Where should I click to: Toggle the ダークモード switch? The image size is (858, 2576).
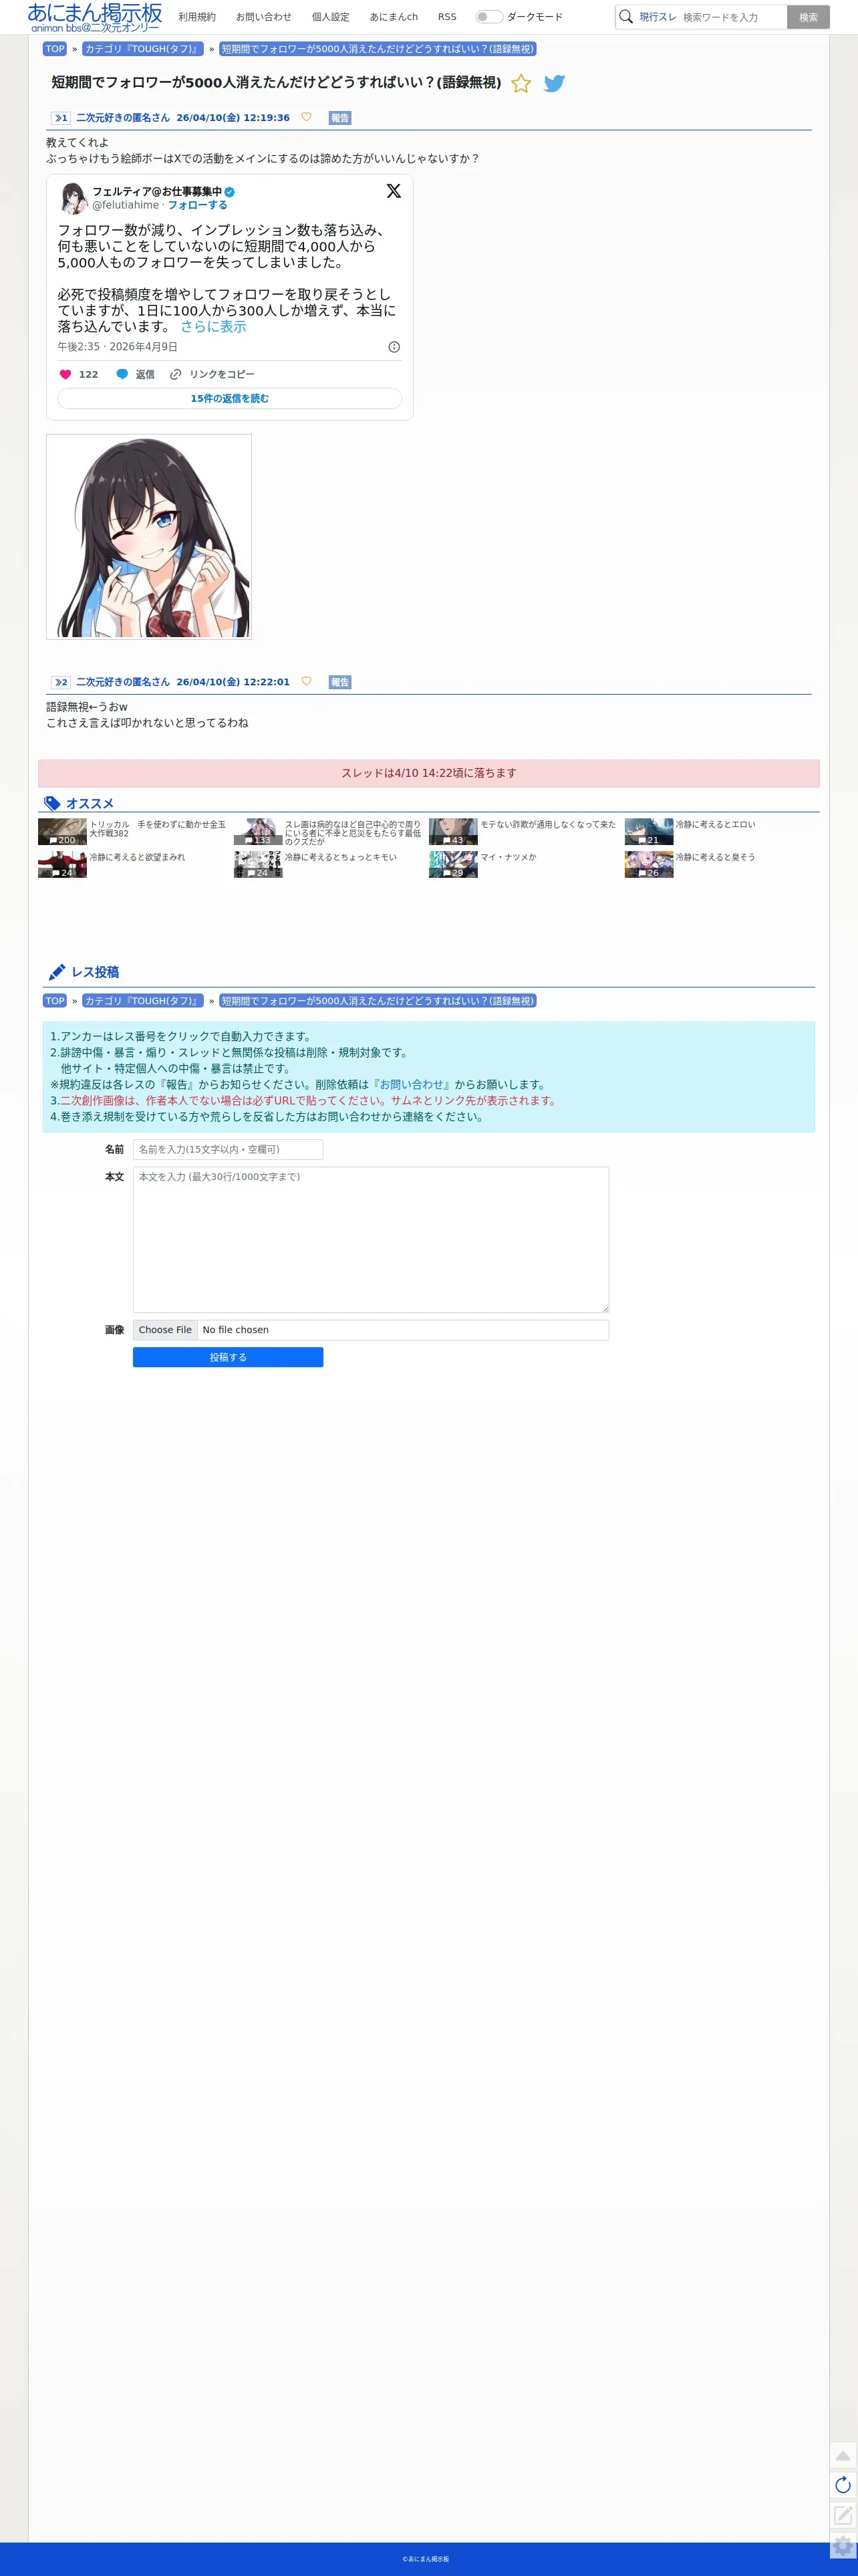tap(489, 17)
